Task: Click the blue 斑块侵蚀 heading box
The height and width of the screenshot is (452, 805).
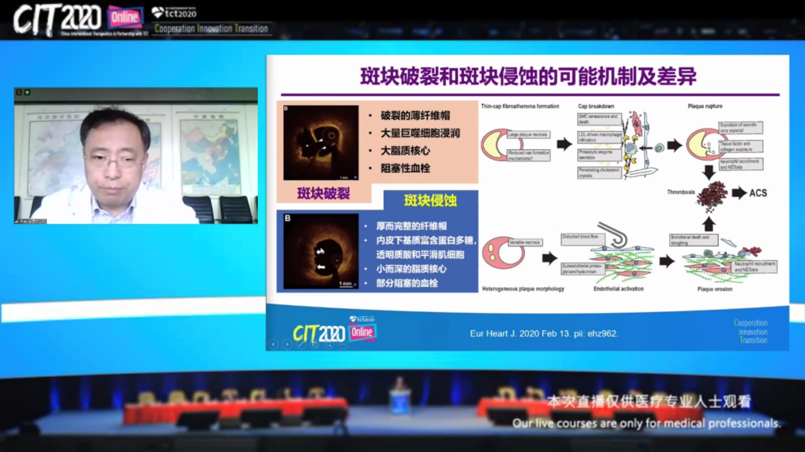Action: coord(430,201)
